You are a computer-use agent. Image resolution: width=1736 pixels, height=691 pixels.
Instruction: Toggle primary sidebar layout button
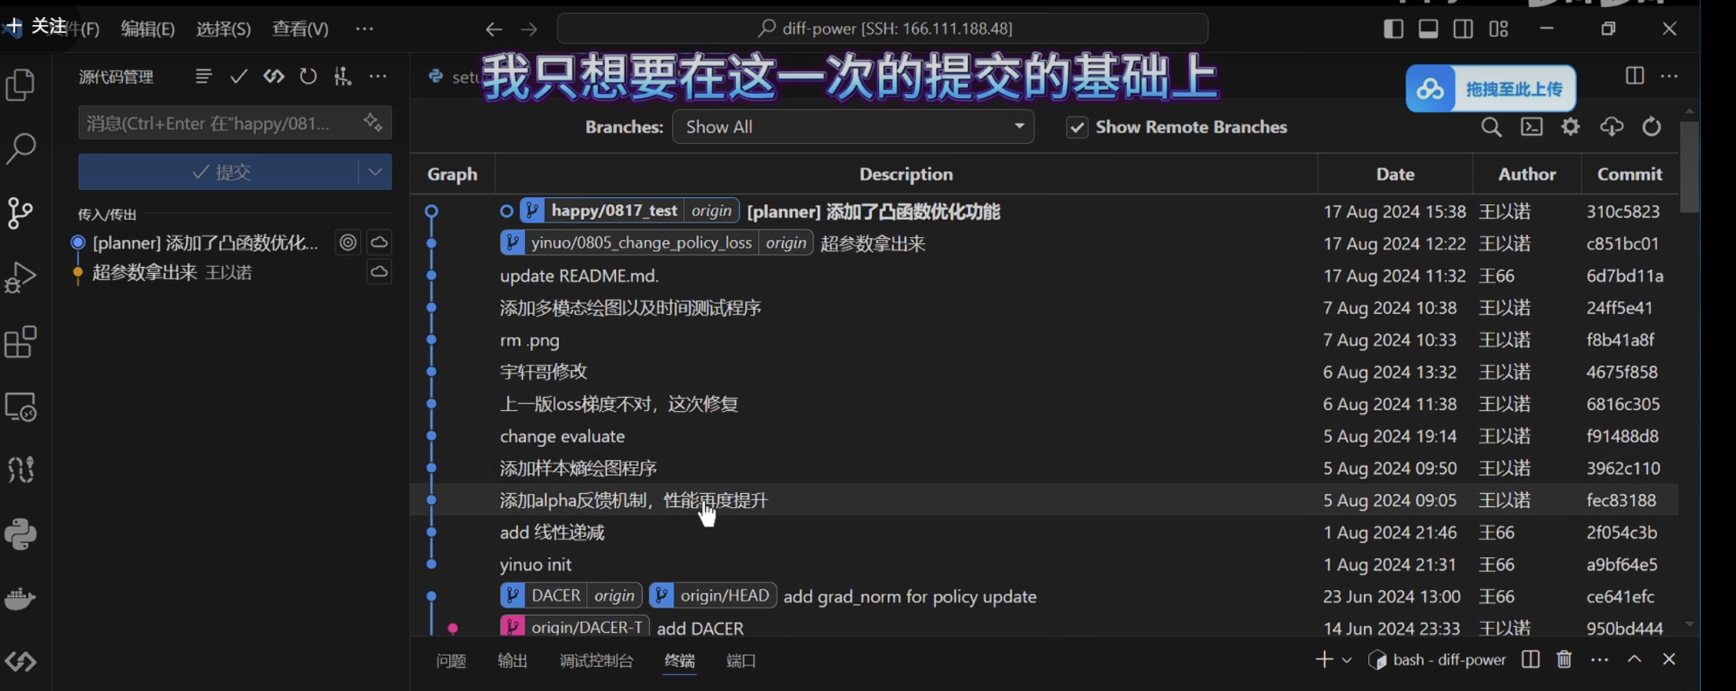click(1393, 29)
